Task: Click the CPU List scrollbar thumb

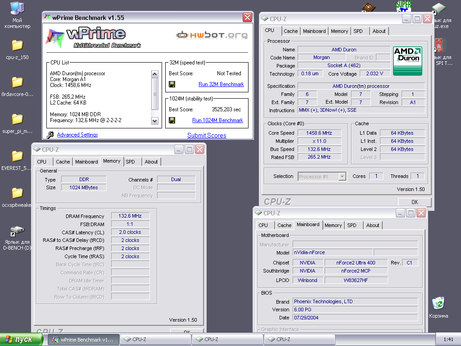Action: click(x=155, y=94)
